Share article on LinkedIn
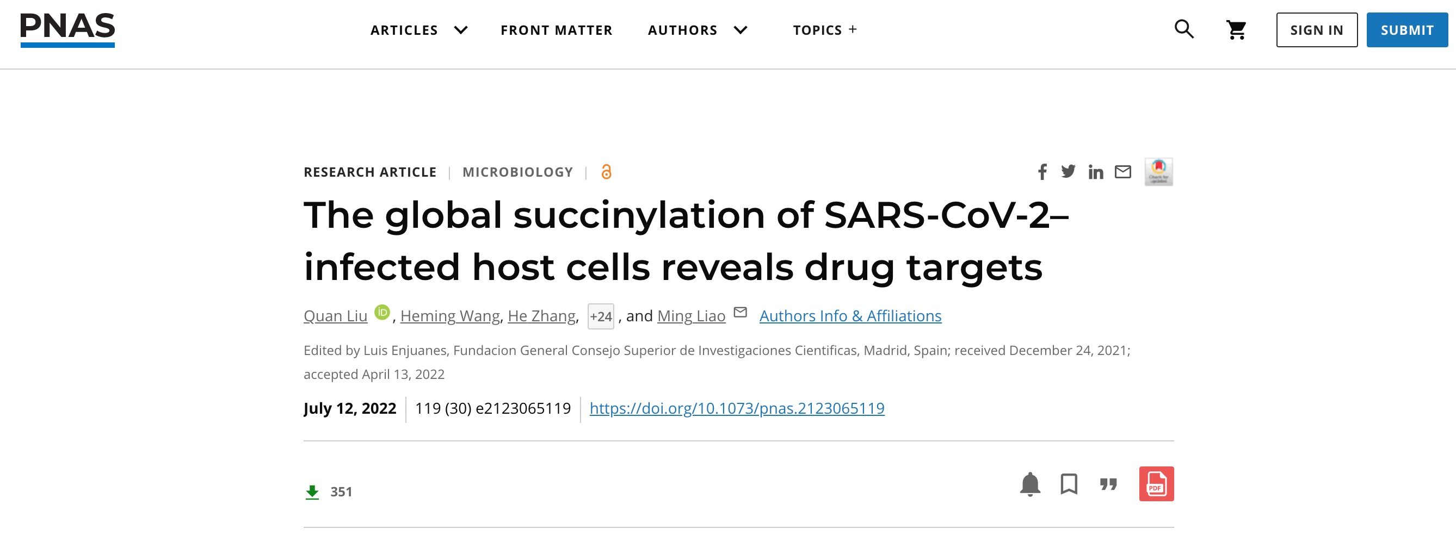Image resolution: width=1456 pixels, height=548 pixels. [1095, 172]
